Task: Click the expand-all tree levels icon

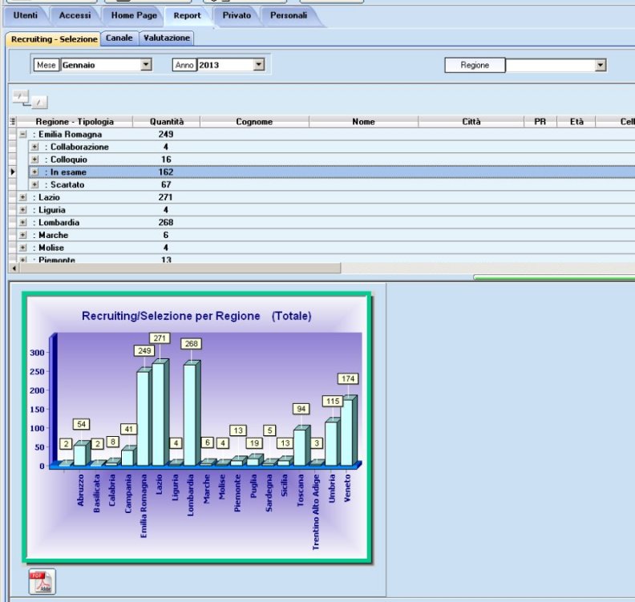Action: tap(20, 96)
